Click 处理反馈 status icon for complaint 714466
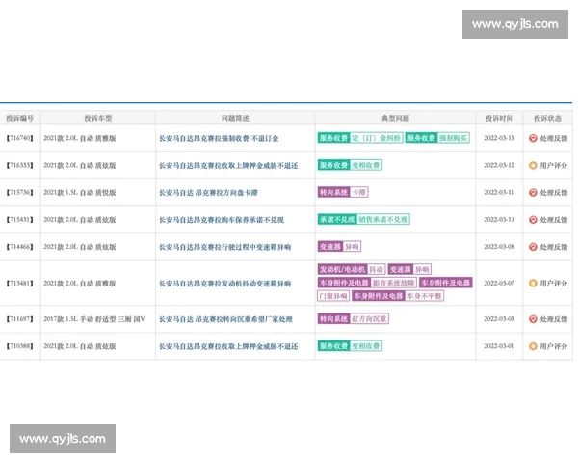 (x=533, y=247)
